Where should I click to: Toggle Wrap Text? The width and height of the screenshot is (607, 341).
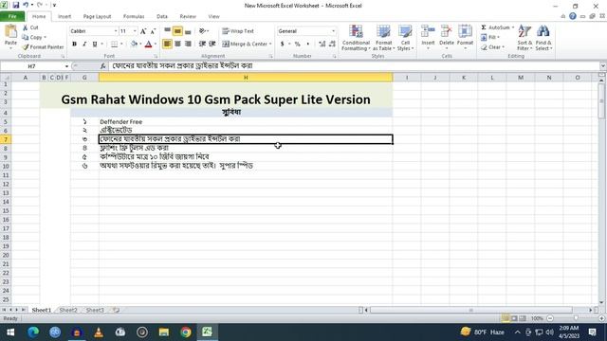[238, 31]
